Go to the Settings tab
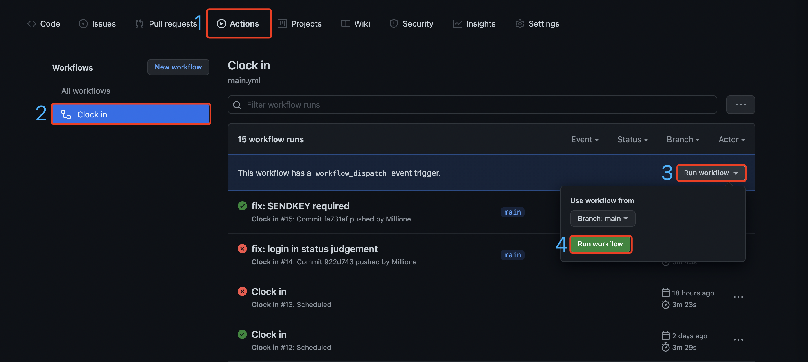 click(x=537, y=24)
